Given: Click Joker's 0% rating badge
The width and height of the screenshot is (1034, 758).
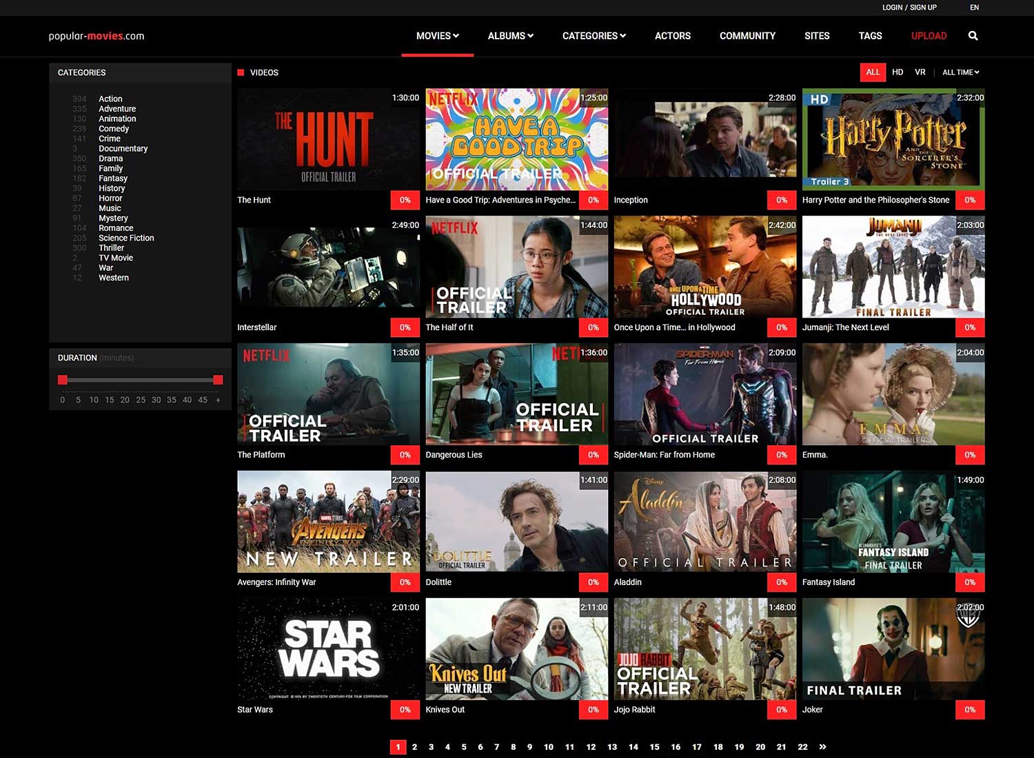Looking at the screenshot, I should 970,710.
